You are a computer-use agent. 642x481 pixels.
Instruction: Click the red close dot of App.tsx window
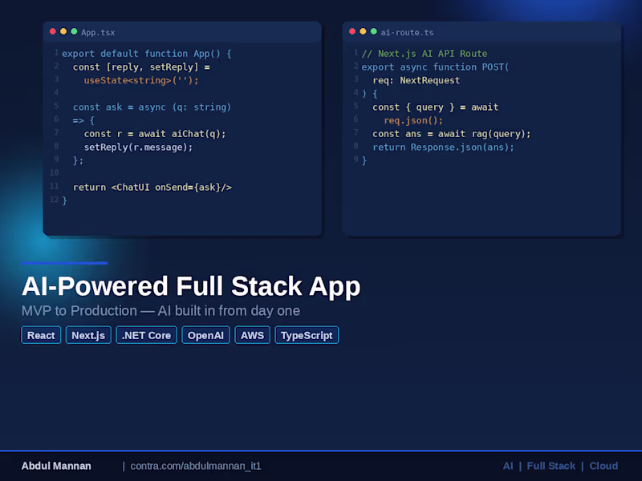52,31
